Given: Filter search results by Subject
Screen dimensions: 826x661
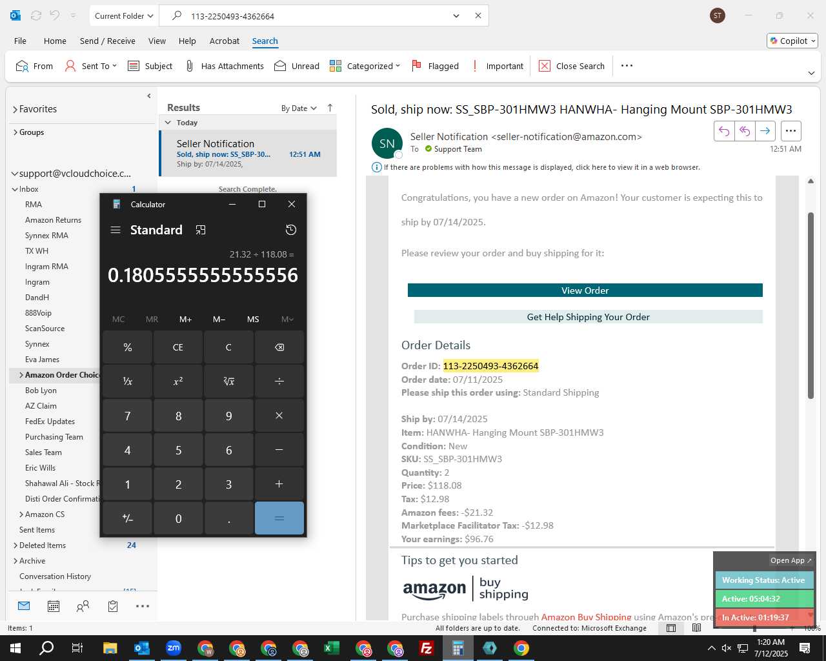Looking at the screenshot, I should coord(150,66).
